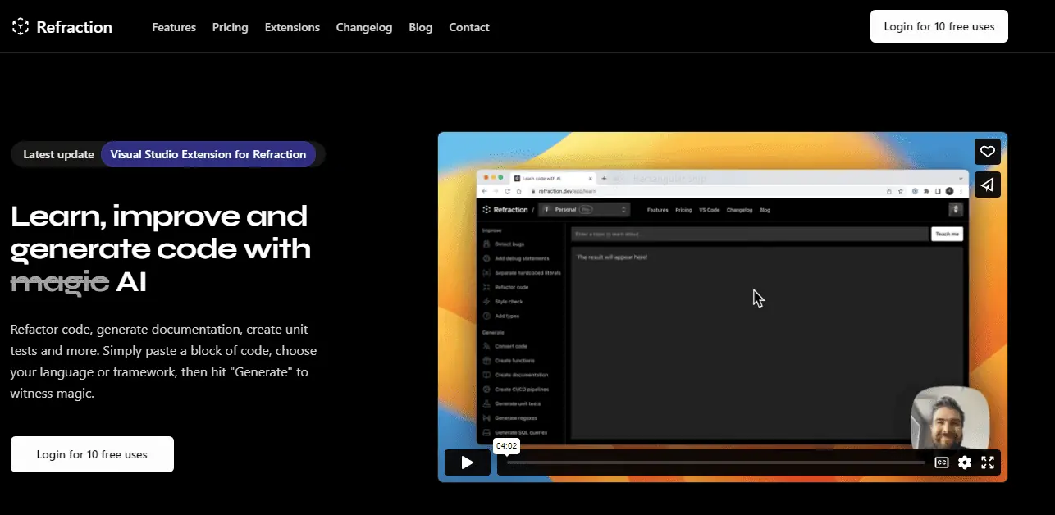The height and width of the screenshot is (515, 1055).
Task: Click the 'Latest update' label
Action: pyautogui.click(x=58, y=154)
